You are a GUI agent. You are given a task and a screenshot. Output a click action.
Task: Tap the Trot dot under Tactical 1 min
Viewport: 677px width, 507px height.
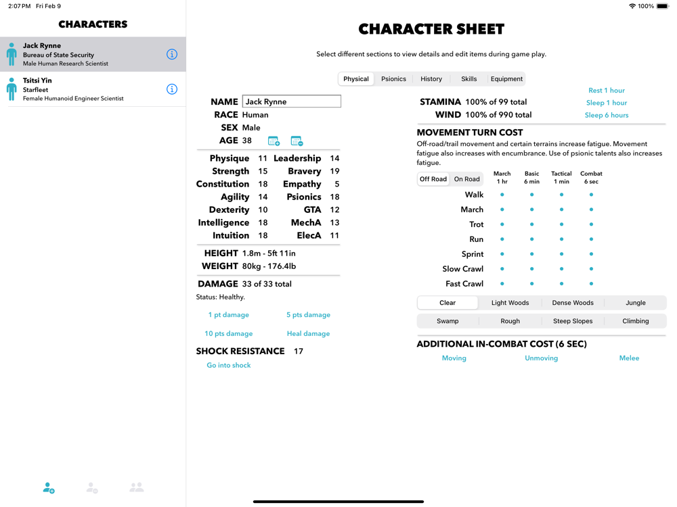point(561,224)
